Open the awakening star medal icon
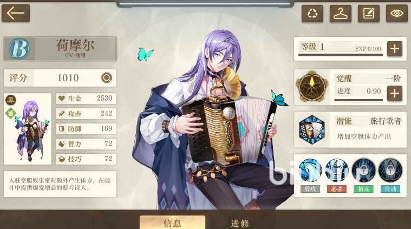 (312, 87)
